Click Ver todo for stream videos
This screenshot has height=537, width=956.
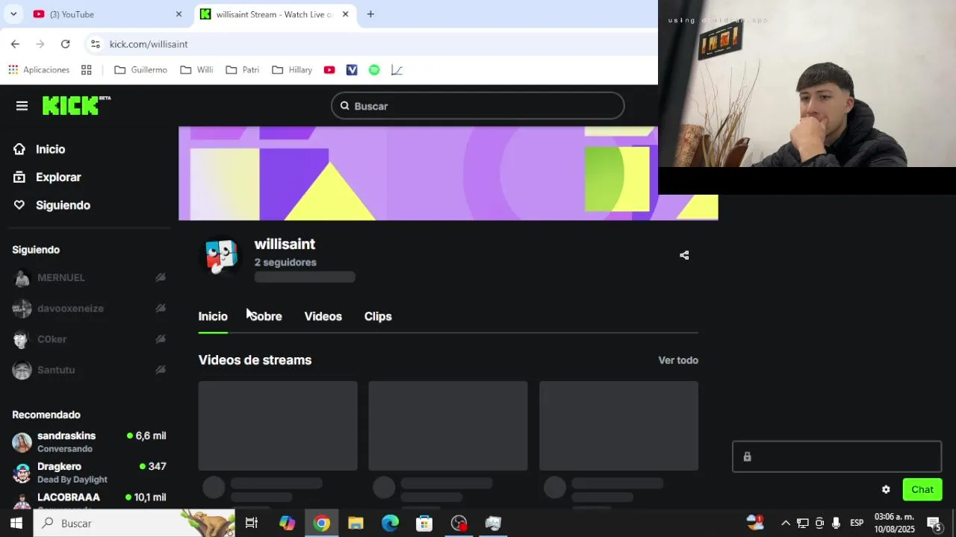[x=678, y=360]
